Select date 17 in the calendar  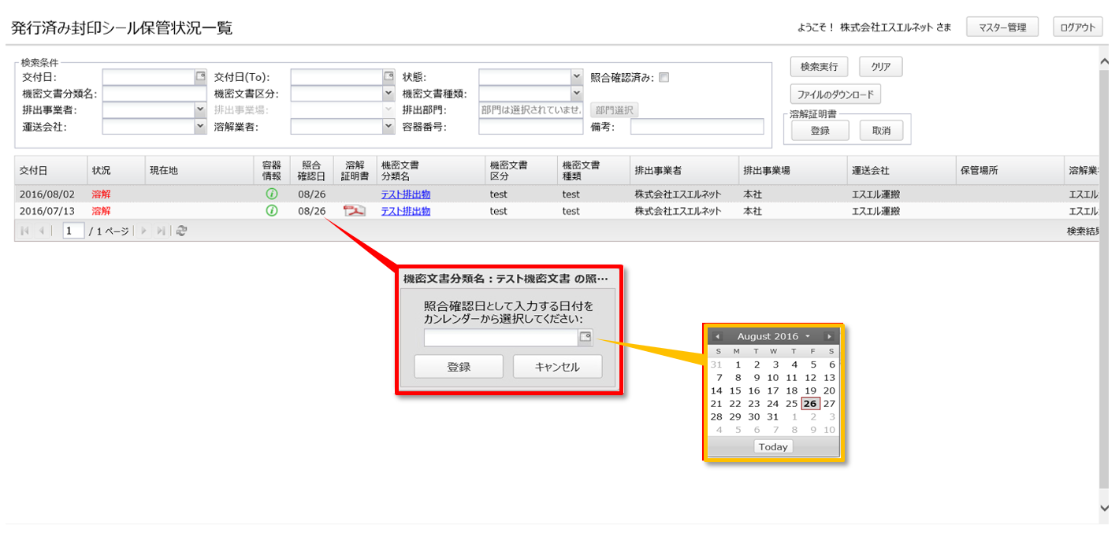(773, 390)
